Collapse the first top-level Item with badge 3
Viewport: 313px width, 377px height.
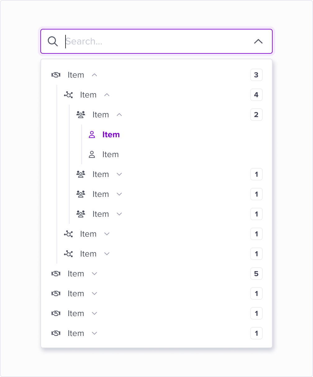(x=95, y=75)
